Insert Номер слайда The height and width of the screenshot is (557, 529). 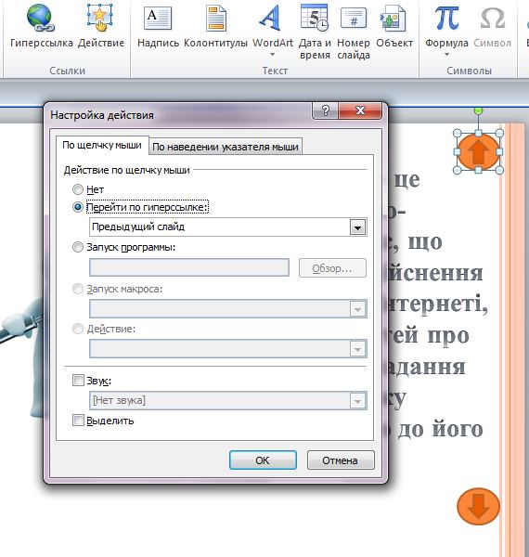click(354, 32)
